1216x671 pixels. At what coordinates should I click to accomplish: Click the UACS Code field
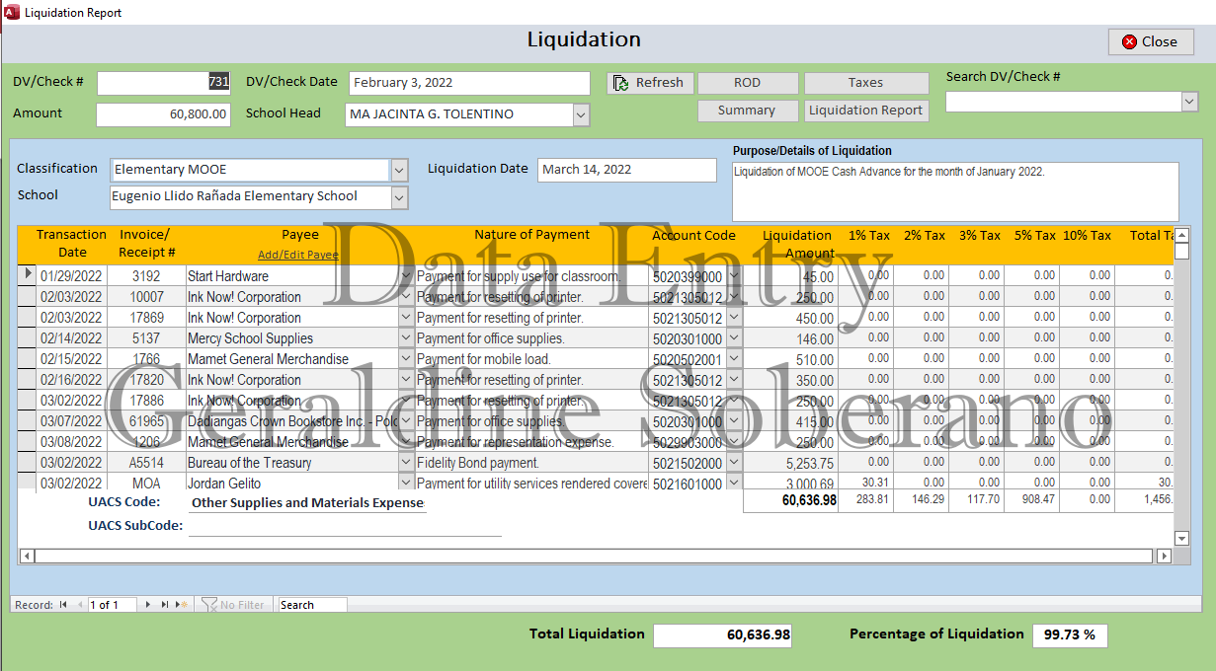coord(307,503)
